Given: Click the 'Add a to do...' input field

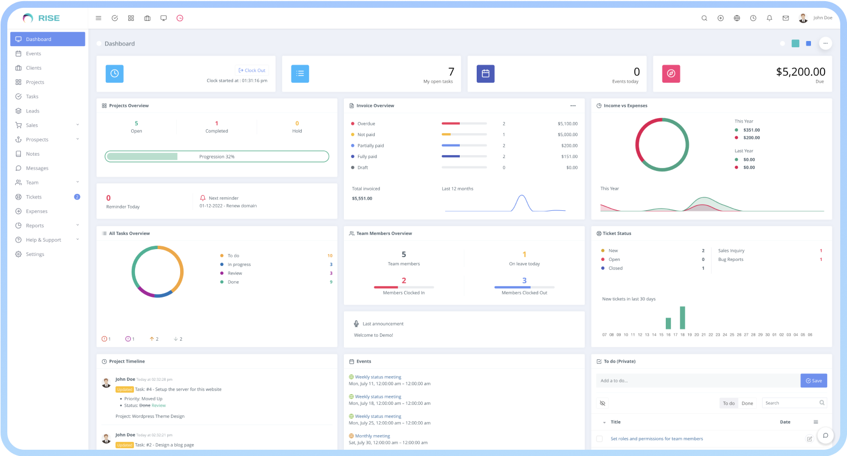Looking at the screenshot, I should click(x=698, y=381).
